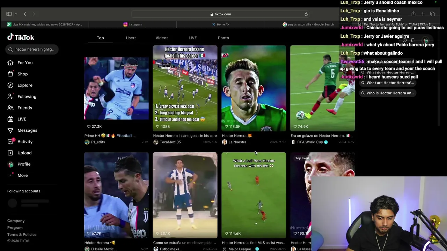This screenshot has height=251, width=447.
Task: Open the P1_edits author profile
Action: coord(95,142)
